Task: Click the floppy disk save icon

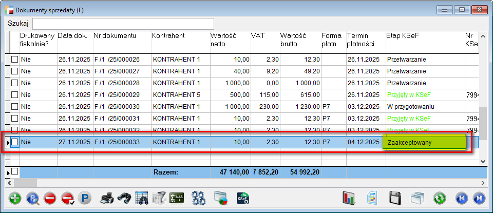Action: click(x=395, y=198)
